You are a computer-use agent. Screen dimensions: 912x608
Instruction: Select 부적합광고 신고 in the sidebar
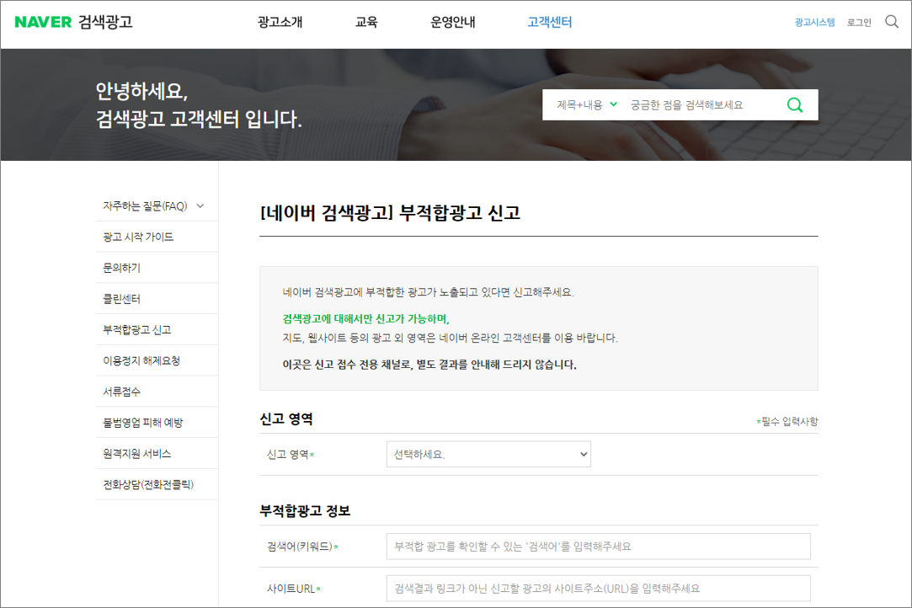coord(138,329)
